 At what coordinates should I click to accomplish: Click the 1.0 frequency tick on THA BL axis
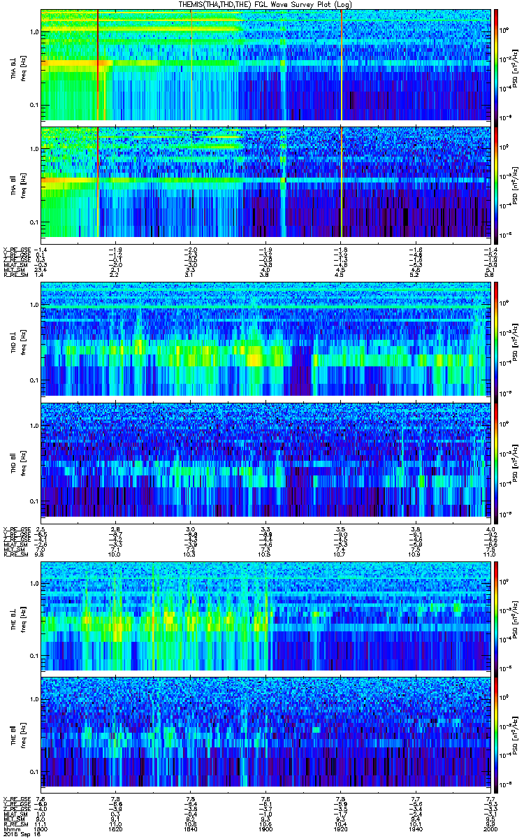pyautogui.click(x=34, y=33)
